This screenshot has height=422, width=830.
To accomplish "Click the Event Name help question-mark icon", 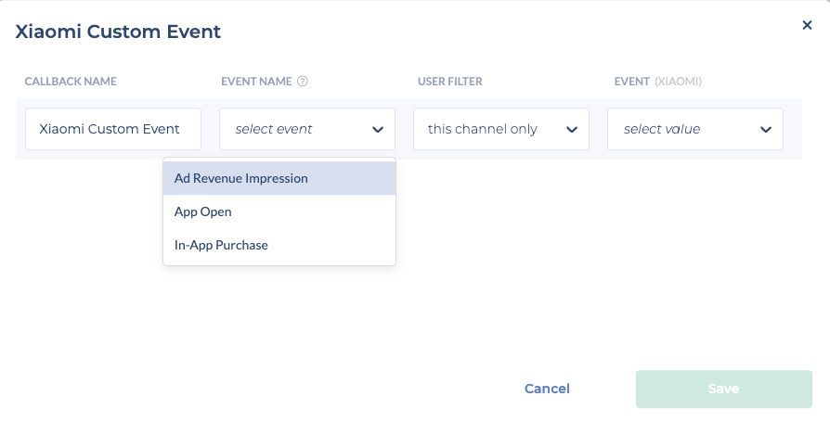I will (x=303, y=82).
